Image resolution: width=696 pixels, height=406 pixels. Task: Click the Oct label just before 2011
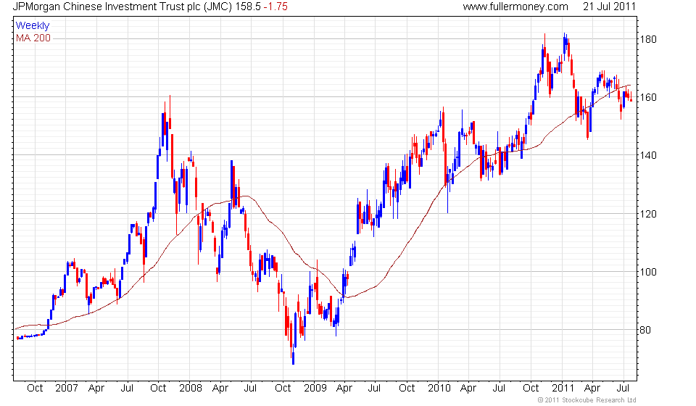(531, 388)
